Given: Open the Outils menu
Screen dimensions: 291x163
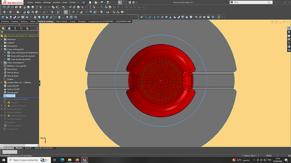Looking at the screenshot, I should click(x=65, y=3).
